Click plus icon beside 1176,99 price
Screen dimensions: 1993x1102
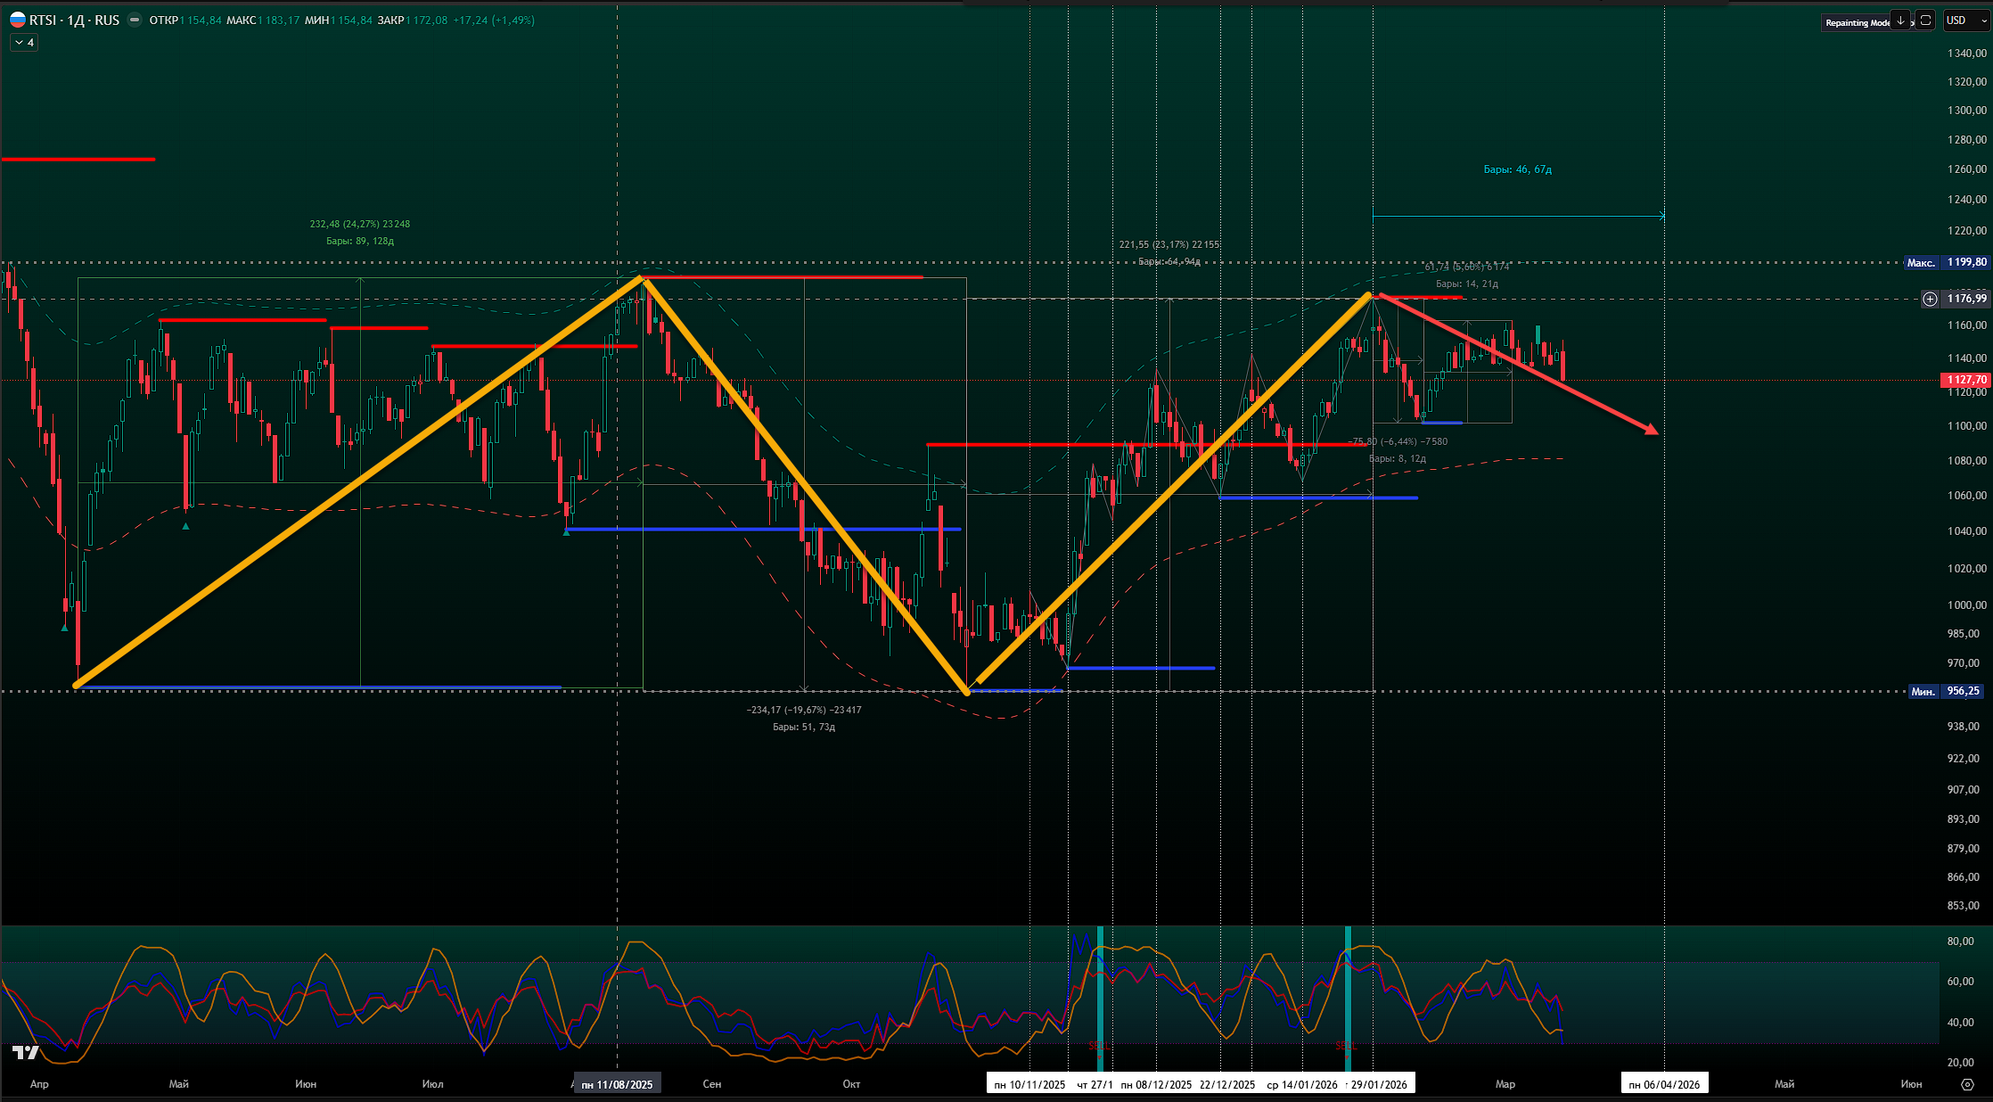[x=1930, y=299]
